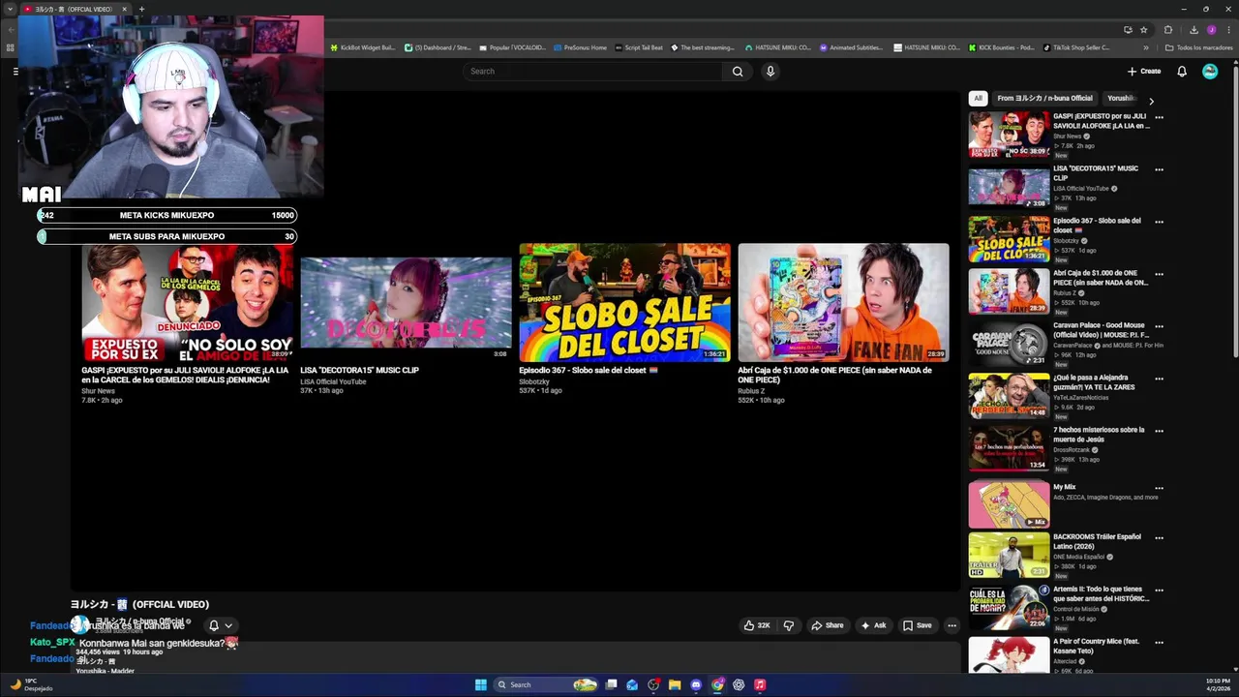Viewport: 1239px width, 697px height.
Task: Open options menu for My Mix sidebar item
Action: click(x=1159, y=488)
